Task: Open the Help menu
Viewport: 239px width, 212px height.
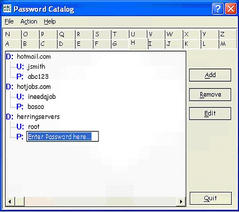Action: tap(50, 21)
